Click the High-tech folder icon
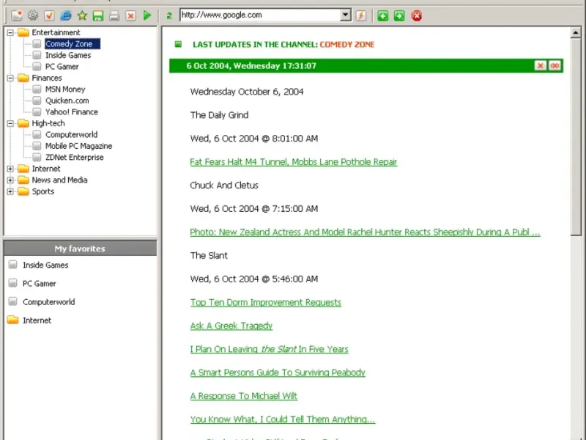The width and height of the screenshot is (586, 440). [x=23, y=123]
